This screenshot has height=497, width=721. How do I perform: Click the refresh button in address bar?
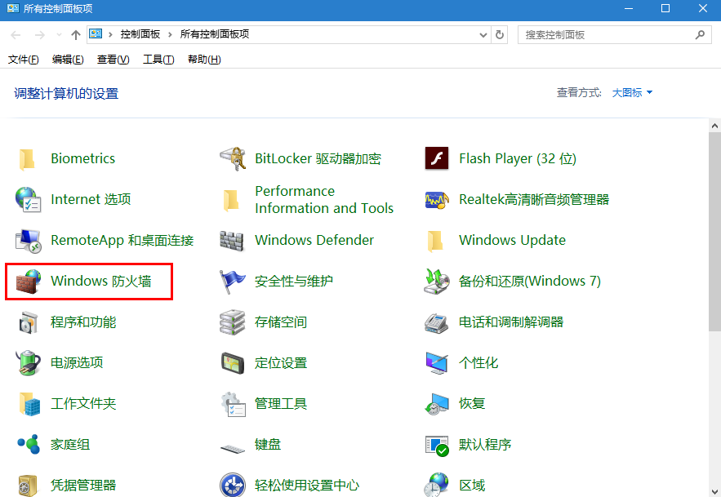coord(501,34)
